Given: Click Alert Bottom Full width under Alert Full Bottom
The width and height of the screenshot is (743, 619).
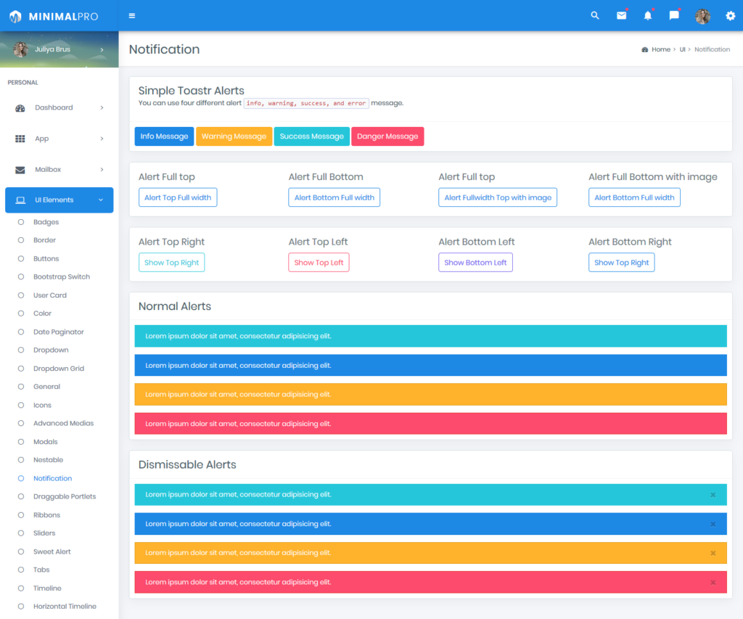Looking at the screenshot, I should coord(334,197).
